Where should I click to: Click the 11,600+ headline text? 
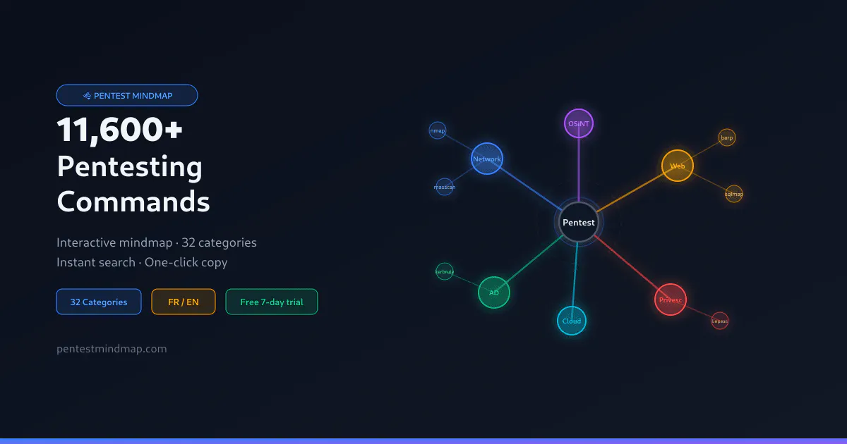pos(120,130)
